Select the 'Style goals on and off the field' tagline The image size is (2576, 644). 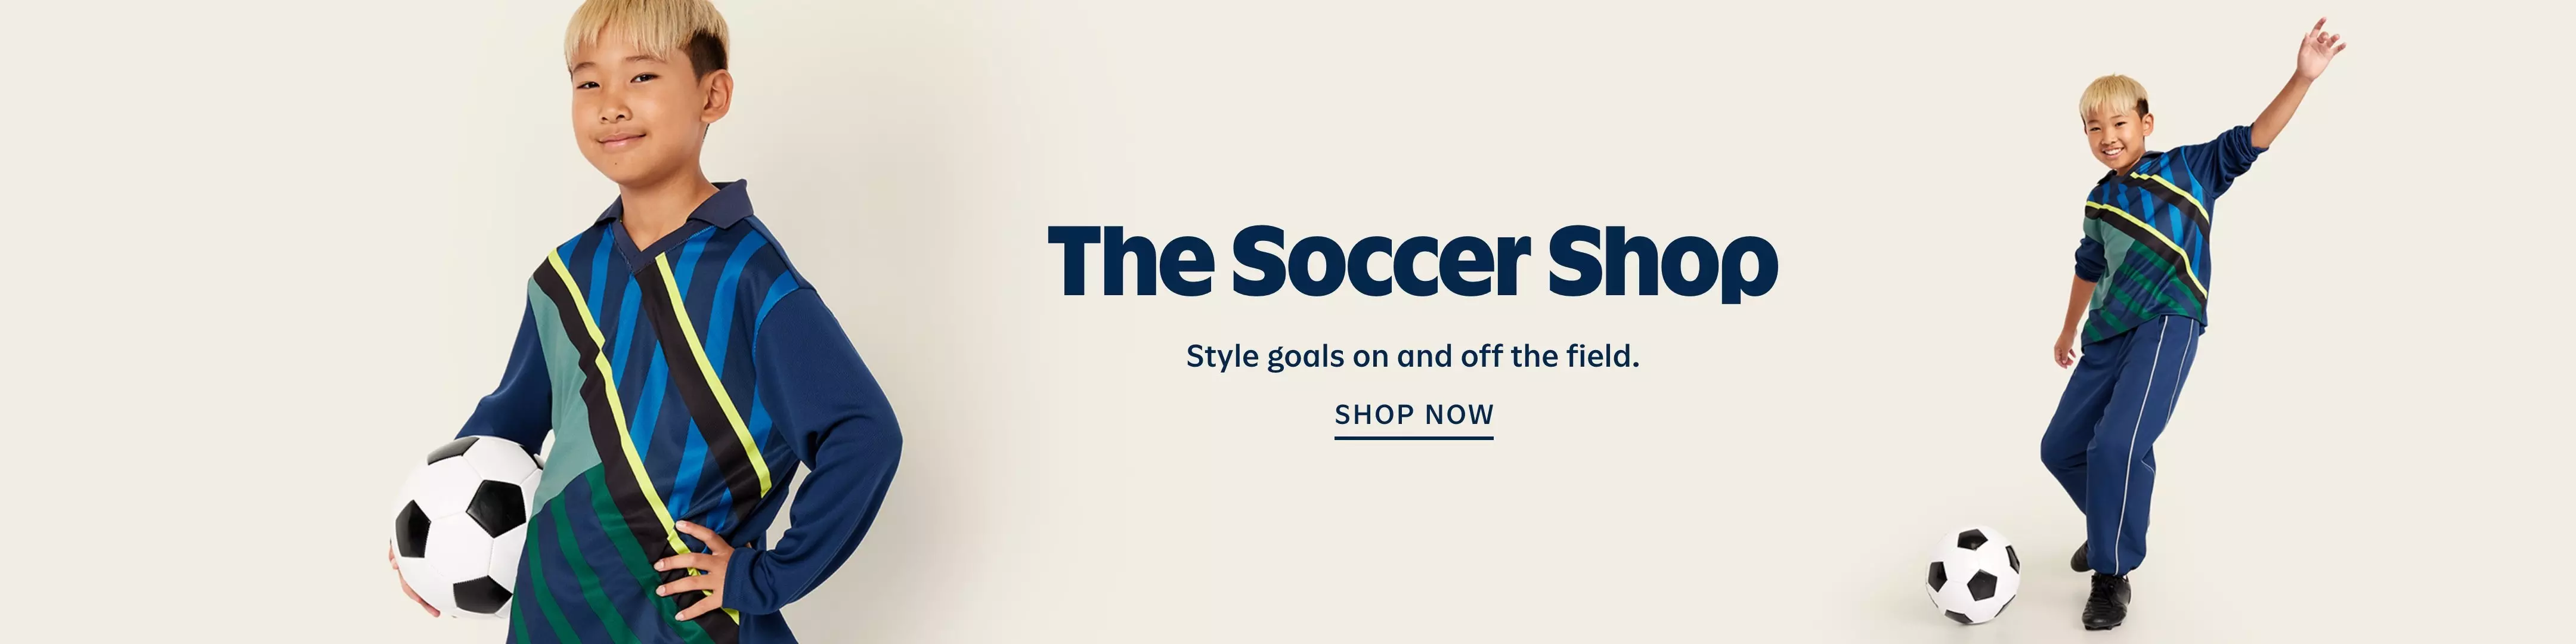click(1412, 356)
